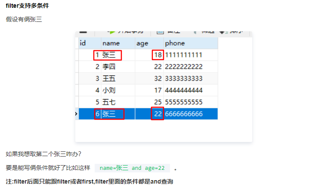315x187 pixels.
Task: Click the text "要是能写俩条件就好了比如这样"
Action: [48, 168]
